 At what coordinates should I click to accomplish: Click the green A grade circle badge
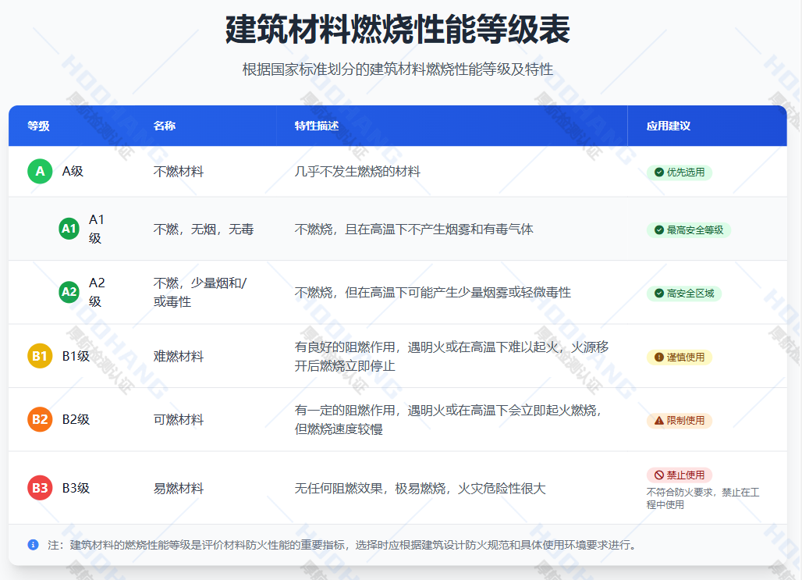click(40, 171)
